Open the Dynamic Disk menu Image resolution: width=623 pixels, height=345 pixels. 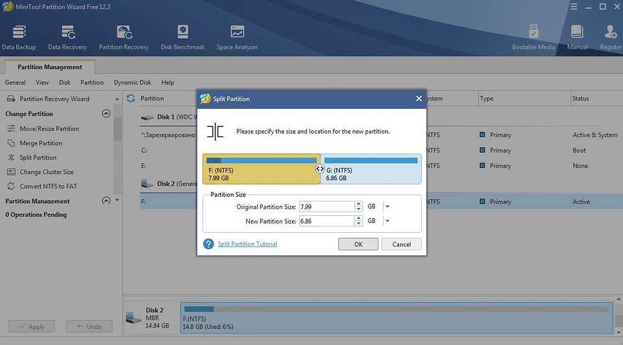[x=132, y=82]
